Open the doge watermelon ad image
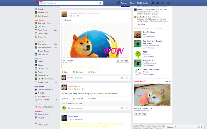The width and height of the screenshot is (207, 129). [152, 95]
